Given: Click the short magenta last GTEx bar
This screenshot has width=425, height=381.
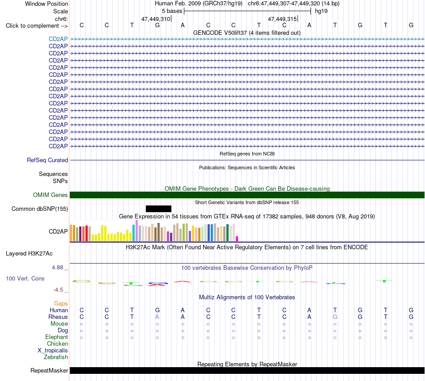Looking at the screenshot, I should click(237, 239).
